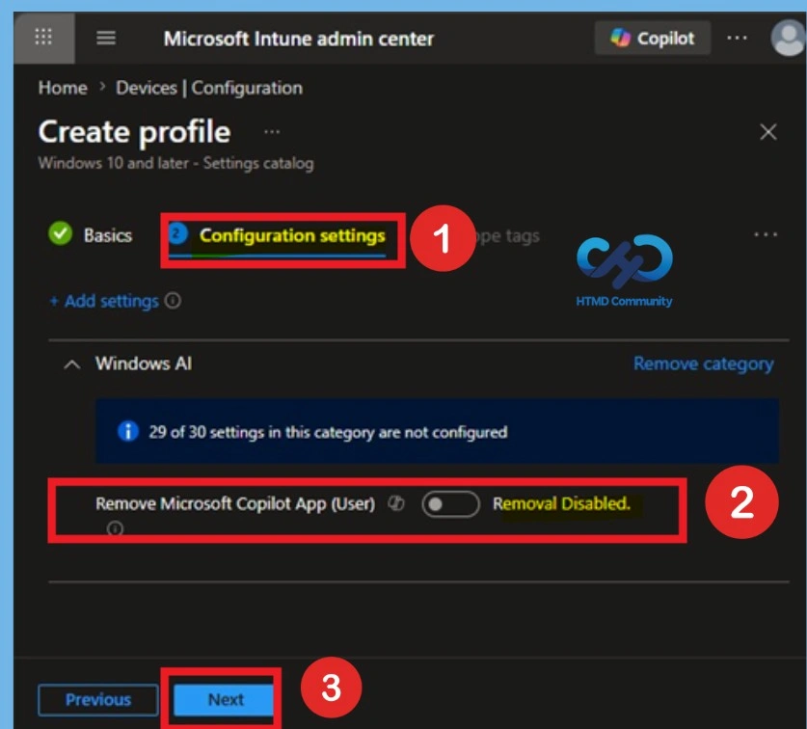Open the Scope tags step

[x=507, y=236]
